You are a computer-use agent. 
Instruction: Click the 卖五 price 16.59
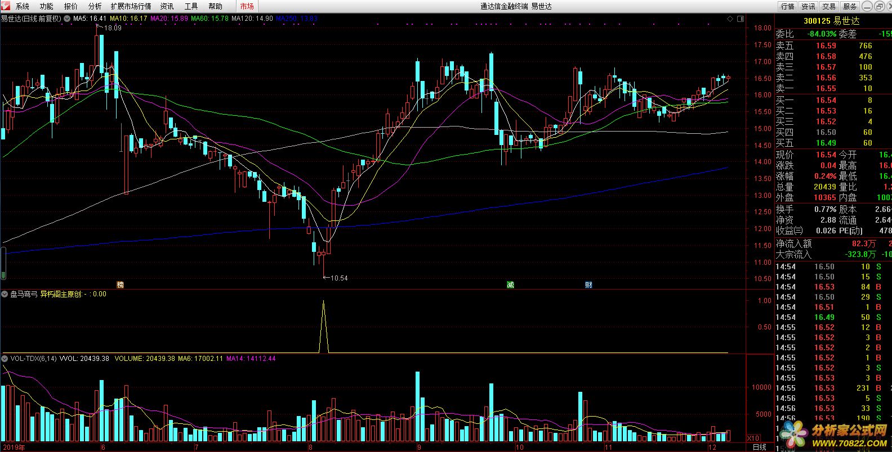(x=826, y=46)
